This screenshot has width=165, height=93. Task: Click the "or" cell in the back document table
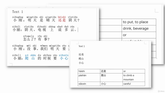(x=139, y=35)
